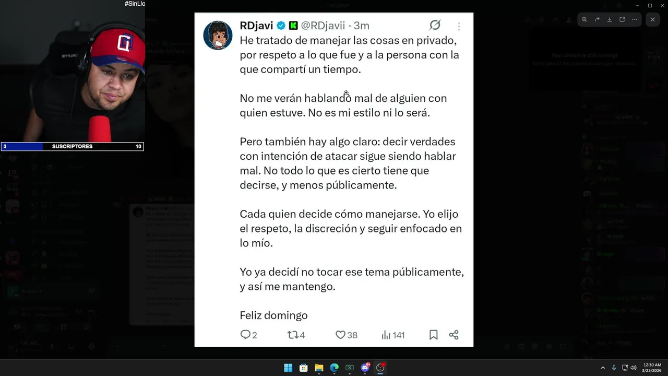Click the share icon on the tweet
The image size is (668, 376).
pyautogui.click(x=454, y=335)
